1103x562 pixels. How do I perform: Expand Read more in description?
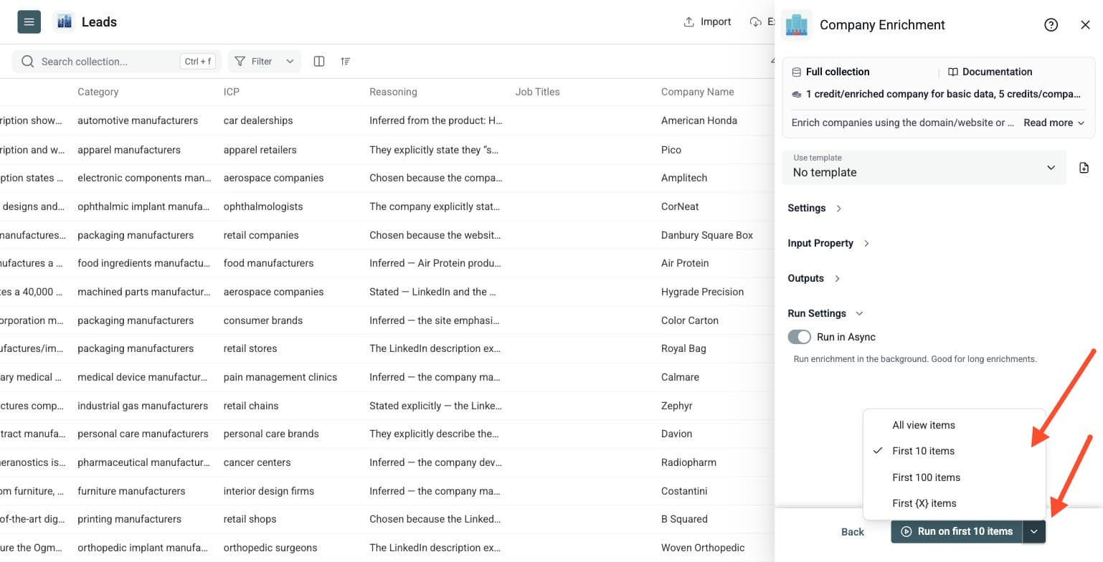[x=1054, y=123]
